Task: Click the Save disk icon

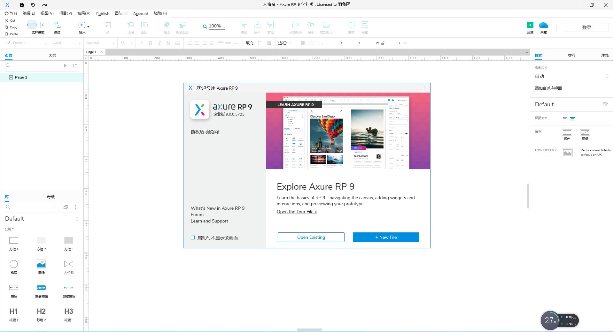Action: pyautogui.click(x=22, y=5)
